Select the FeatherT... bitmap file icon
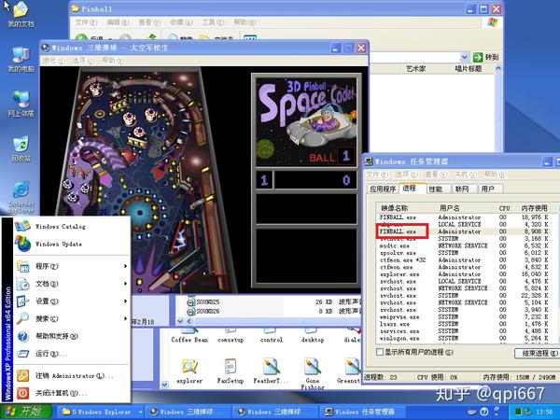 point(271,367)
